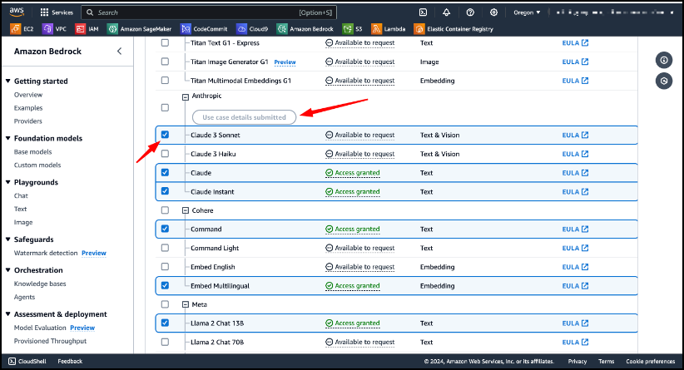Open CloudShell icon in top bar
684x370 pixels.
pyautogui.click(x=423, y=12)
